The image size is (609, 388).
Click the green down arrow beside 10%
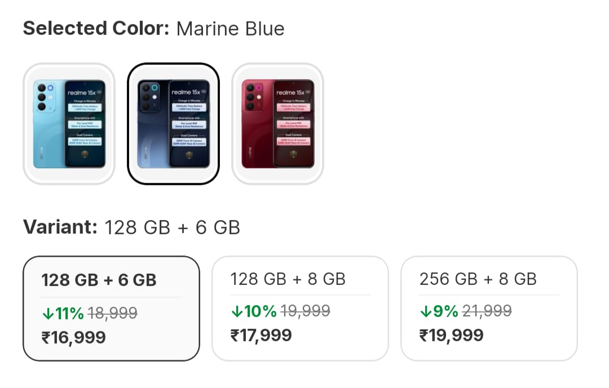[236, 311]
